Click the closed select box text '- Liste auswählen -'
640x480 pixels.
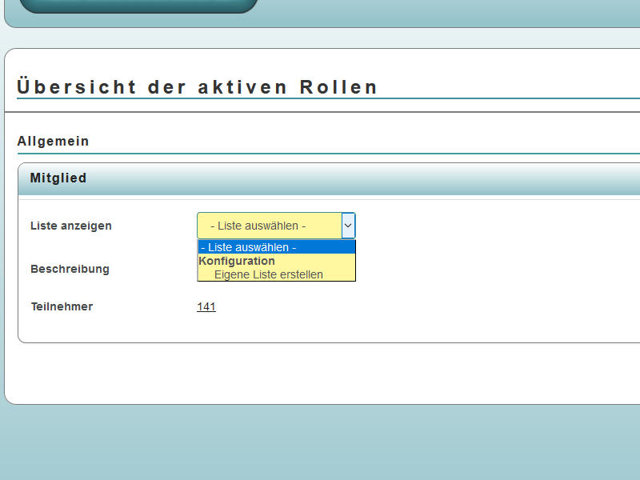(x=258, y=226)
